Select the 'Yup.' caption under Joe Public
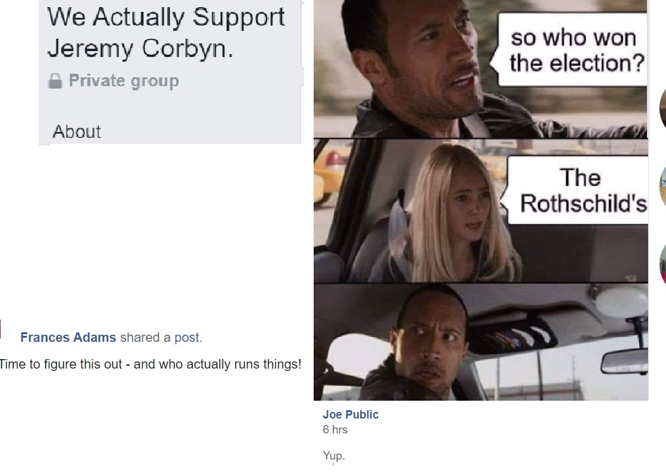 pos(334,456)
